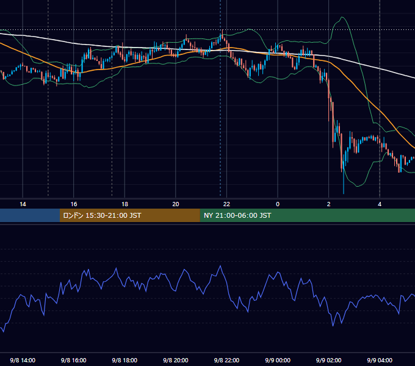Image resolution: width=415 pixels, height=366 pixels.
Task: Click hour label 22 on price chart axis
Action: [226, 204]
